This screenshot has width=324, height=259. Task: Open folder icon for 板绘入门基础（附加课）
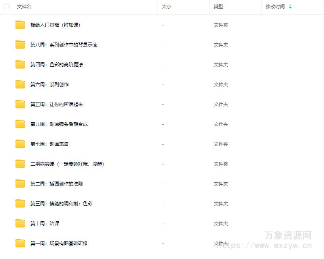[20, 25]
